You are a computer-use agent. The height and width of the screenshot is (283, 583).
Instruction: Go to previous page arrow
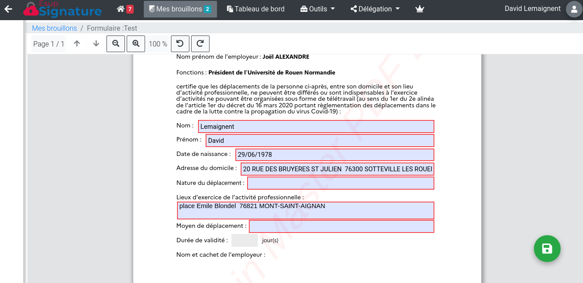point(77,44)
